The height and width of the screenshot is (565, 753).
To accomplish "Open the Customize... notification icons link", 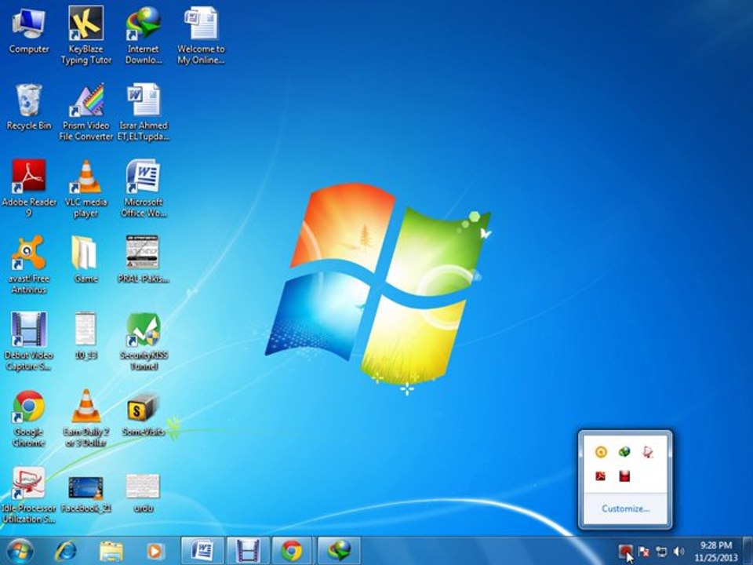I will pos(625,508).
